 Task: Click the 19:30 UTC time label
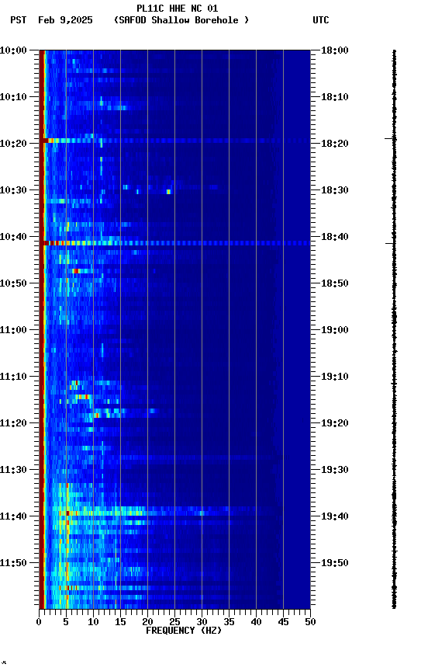[335, 470]
